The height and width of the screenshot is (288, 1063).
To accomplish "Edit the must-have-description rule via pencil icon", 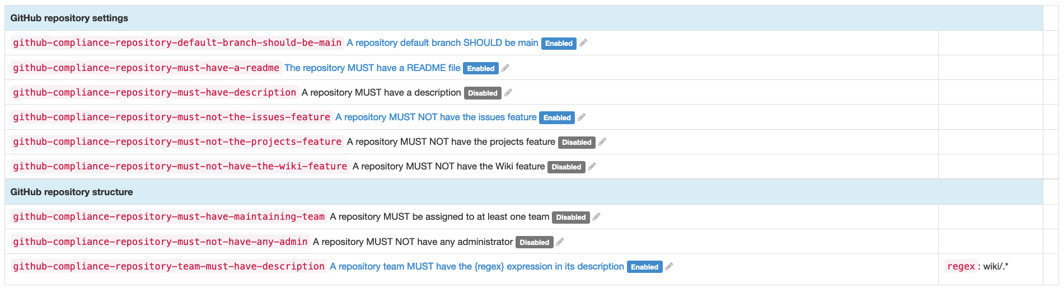I will (x=508, y=93).
